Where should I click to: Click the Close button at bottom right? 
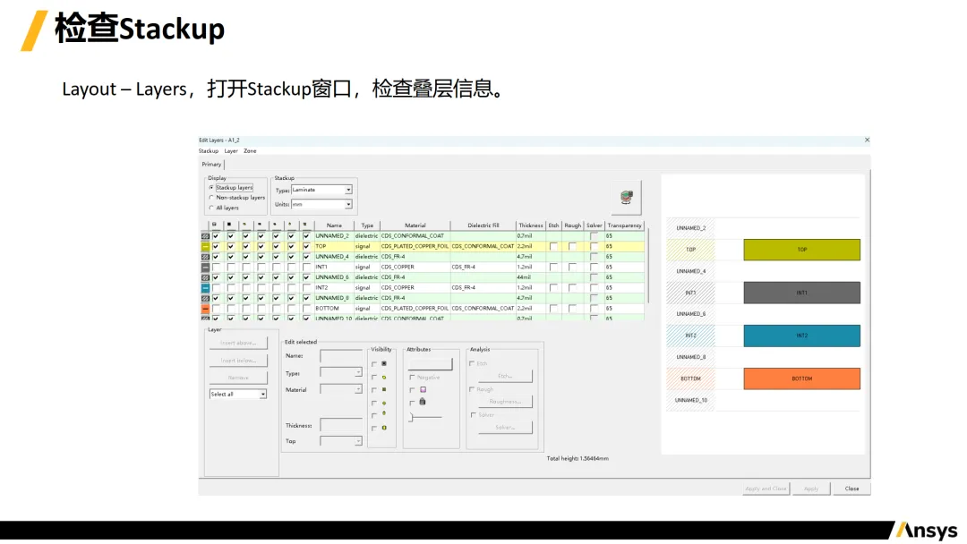(x=851, y=489)
